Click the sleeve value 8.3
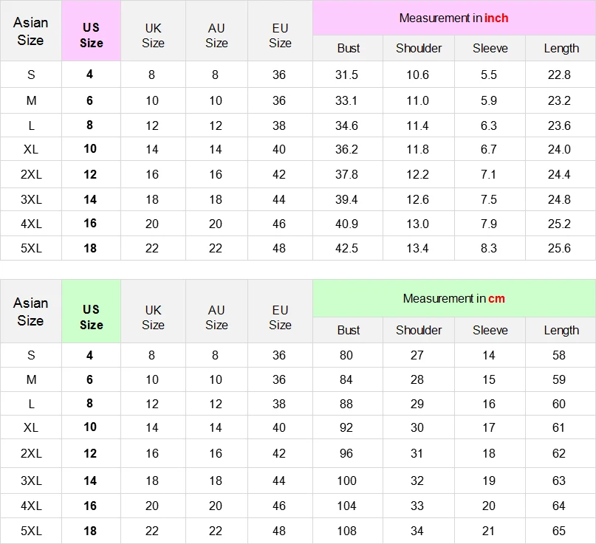This screenshot has height=544, width=596. click(x=488, y=248)
